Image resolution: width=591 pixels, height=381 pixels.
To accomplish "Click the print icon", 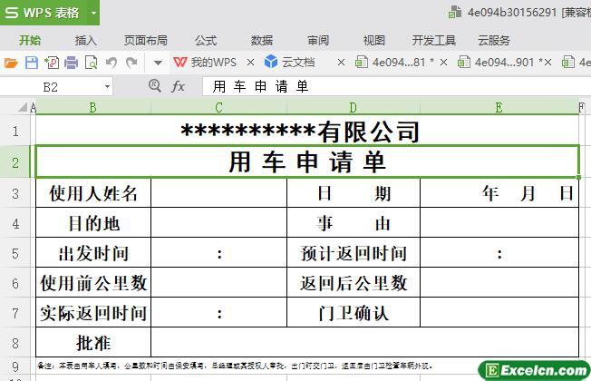I will tap(71, 63).
